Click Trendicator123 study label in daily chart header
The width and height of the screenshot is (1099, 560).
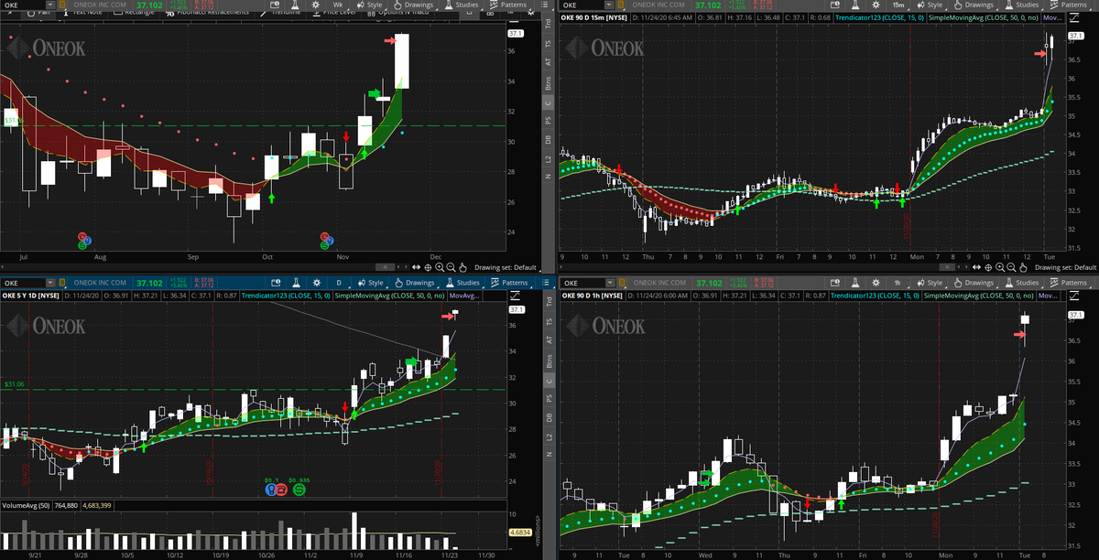click(x=286, y=297)
